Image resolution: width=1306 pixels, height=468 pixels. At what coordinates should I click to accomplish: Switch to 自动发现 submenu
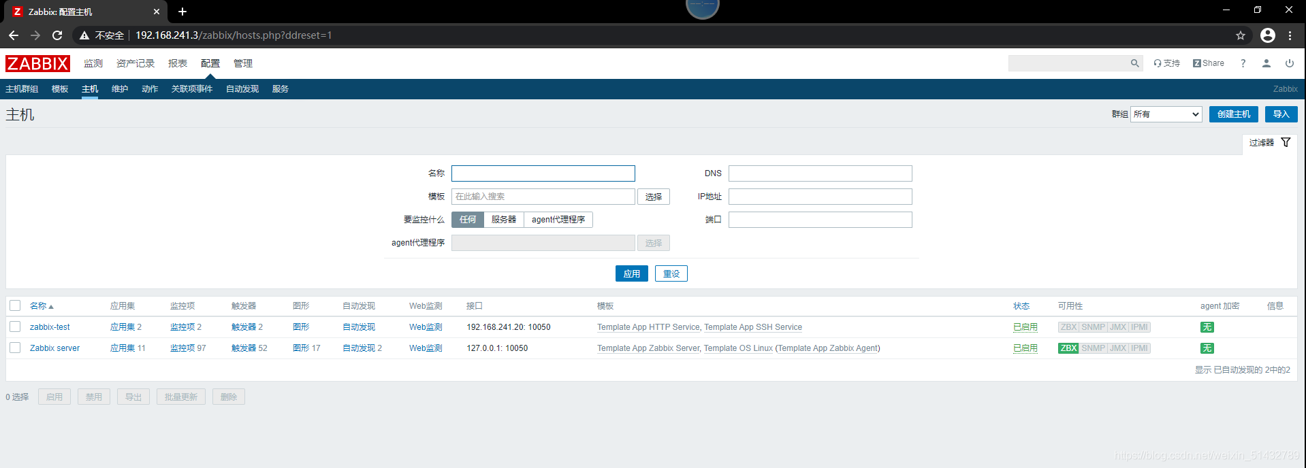click(242, 89)
